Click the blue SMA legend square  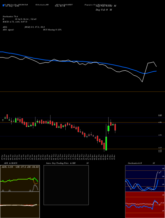coord(4,5)
